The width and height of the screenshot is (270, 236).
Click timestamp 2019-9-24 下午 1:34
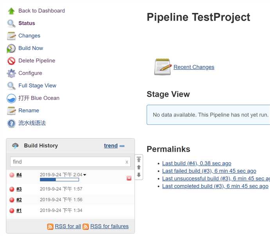61,210
